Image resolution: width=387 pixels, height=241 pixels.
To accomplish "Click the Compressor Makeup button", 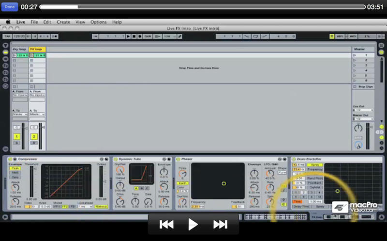I will tap(101, 206).
